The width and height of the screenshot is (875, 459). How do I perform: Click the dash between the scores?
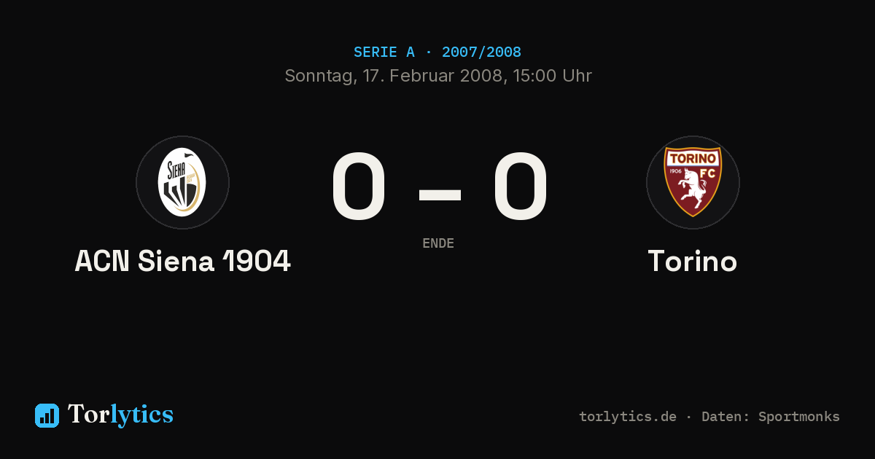tap(440, 192)
